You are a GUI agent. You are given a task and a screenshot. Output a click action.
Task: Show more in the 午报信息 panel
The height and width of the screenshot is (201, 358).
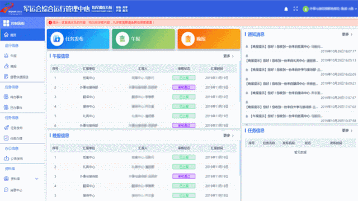pos(229,56)
